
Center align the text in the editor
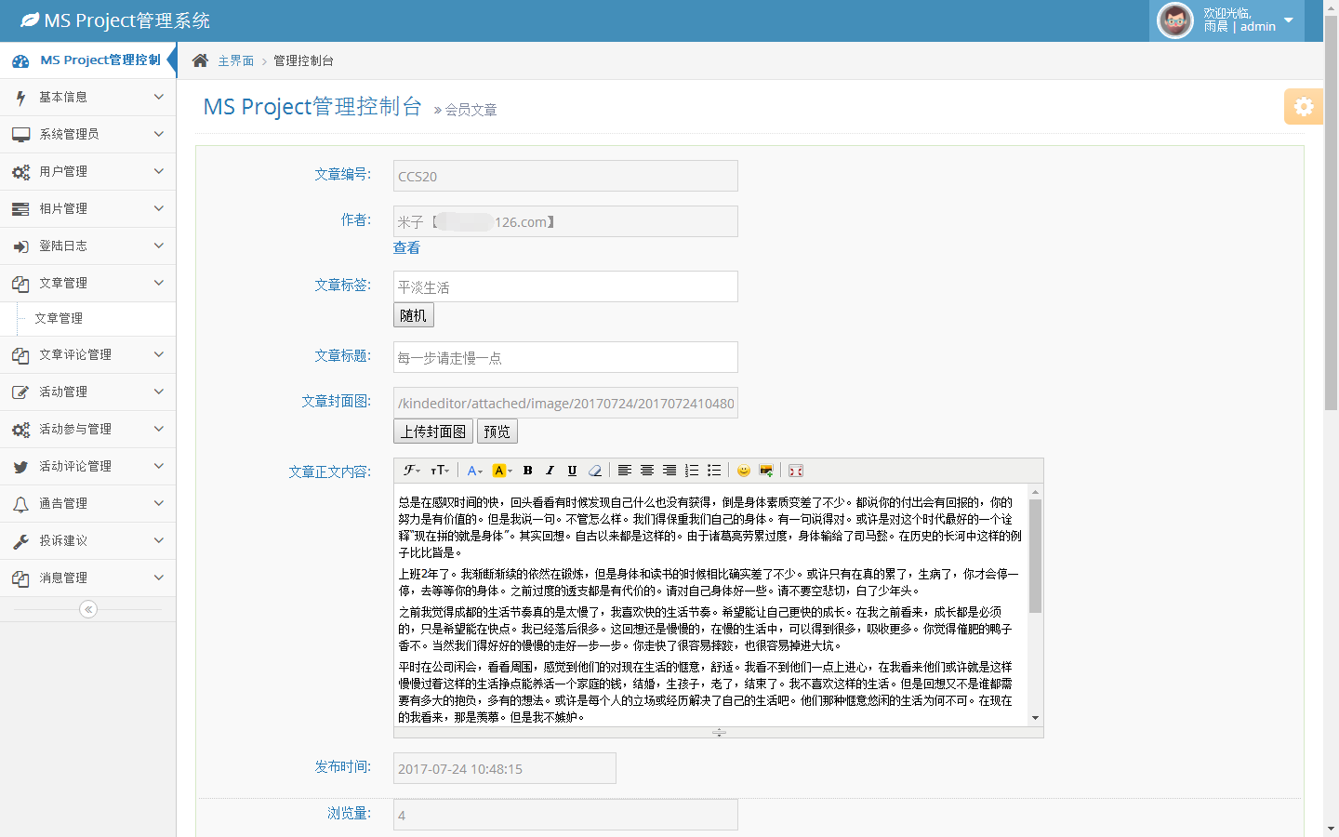tap(647, 471)
